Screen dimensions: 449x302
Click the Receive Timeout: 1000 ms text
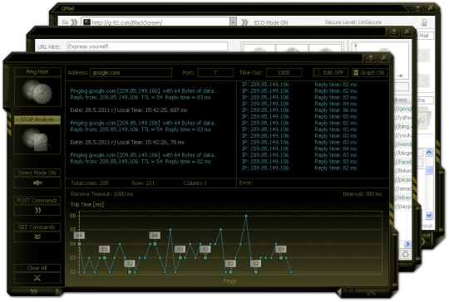tap(102, 194)
